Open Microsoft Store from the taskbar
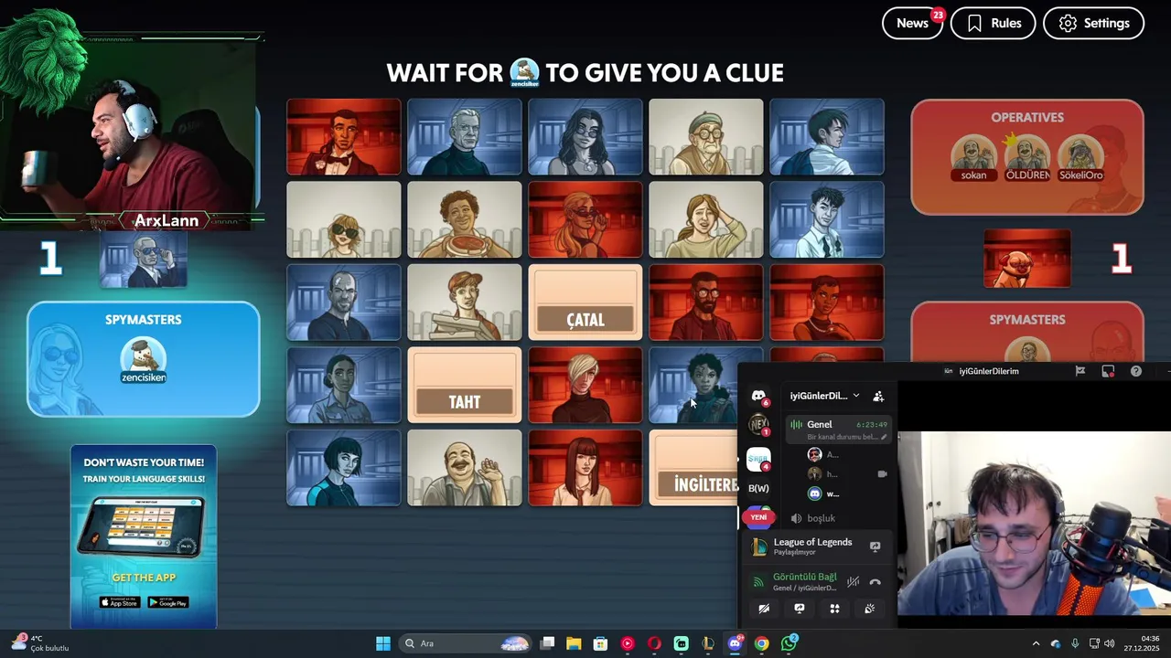Screen dimensions: 1171x658 pyautogui.click(x=600, y=643)
